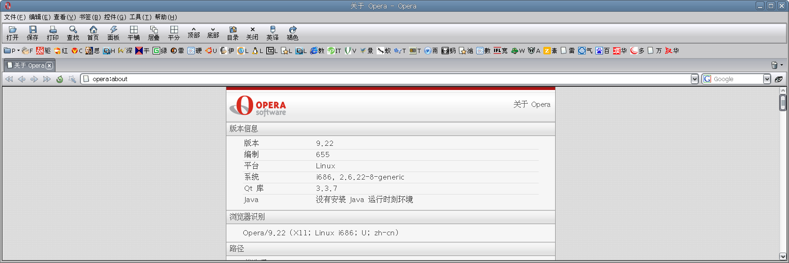Close the 关于 Opera tab
The image size is (789, 263).
(x=49, y=66)
